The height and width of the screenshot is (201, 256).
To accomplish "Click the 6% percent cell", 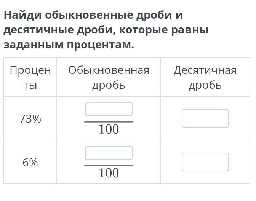I will (x=30, y=163).
